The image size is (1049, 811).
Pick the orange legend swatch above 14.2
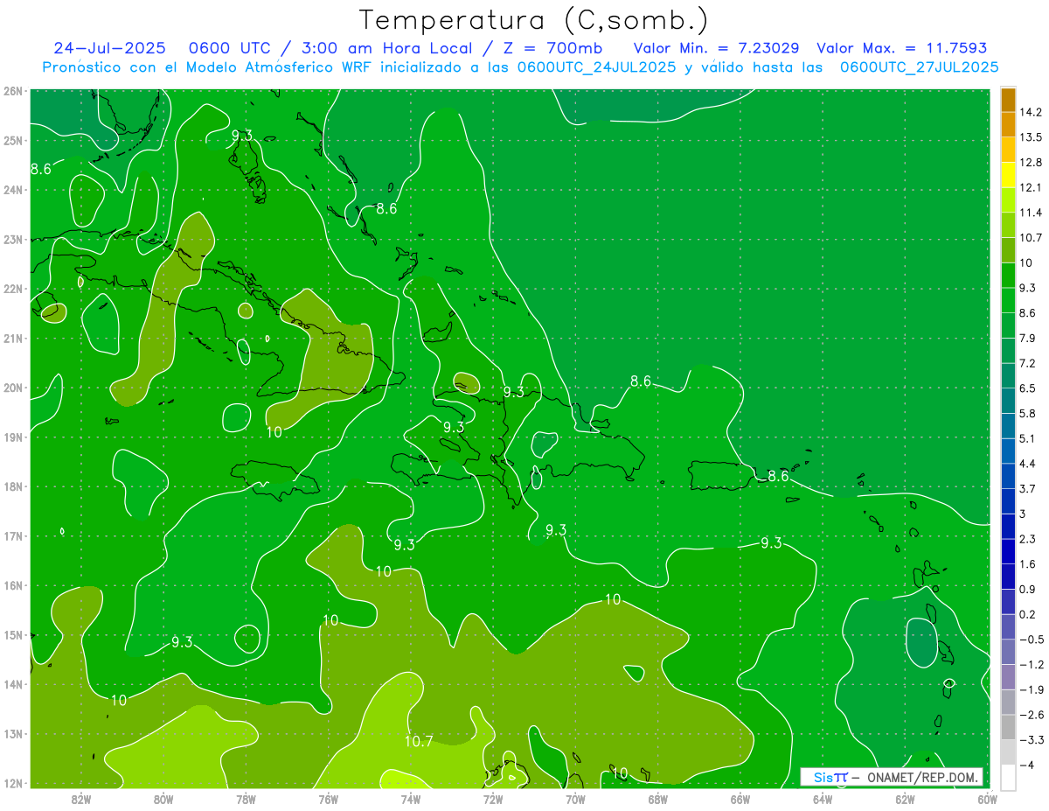(x=1008, y=100)
